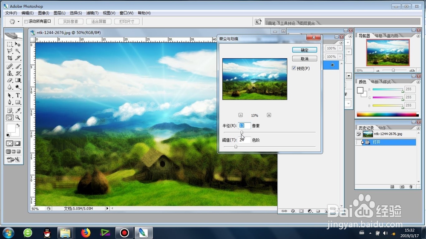Select the Eyedropper tool

click(17, 111)
